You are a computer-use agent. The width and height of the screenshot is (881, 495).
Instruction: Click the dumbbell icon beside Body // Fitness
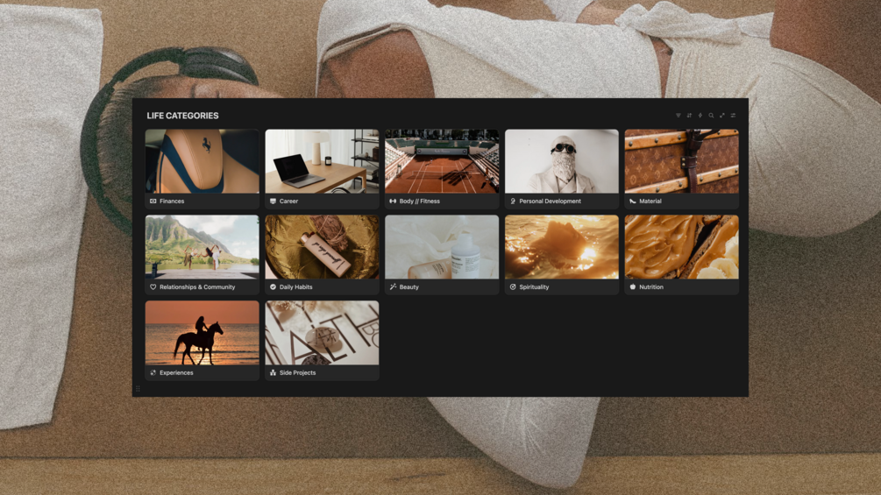pos(393,201)
